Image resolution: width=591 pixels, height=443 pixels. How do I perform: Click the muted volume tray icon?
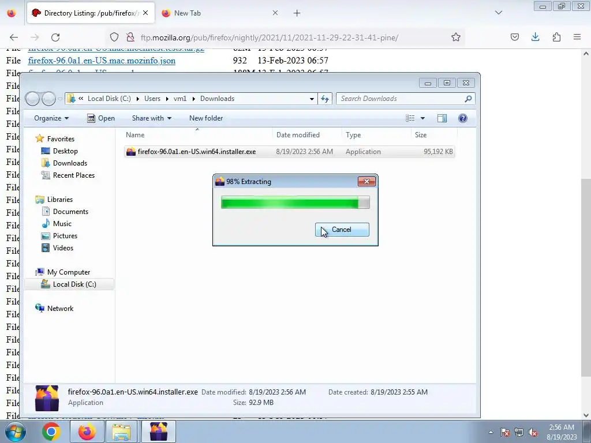click(533, 433)
